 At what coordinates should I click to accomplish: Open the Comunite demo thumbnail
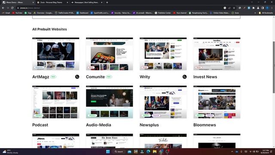pos(110,54)
